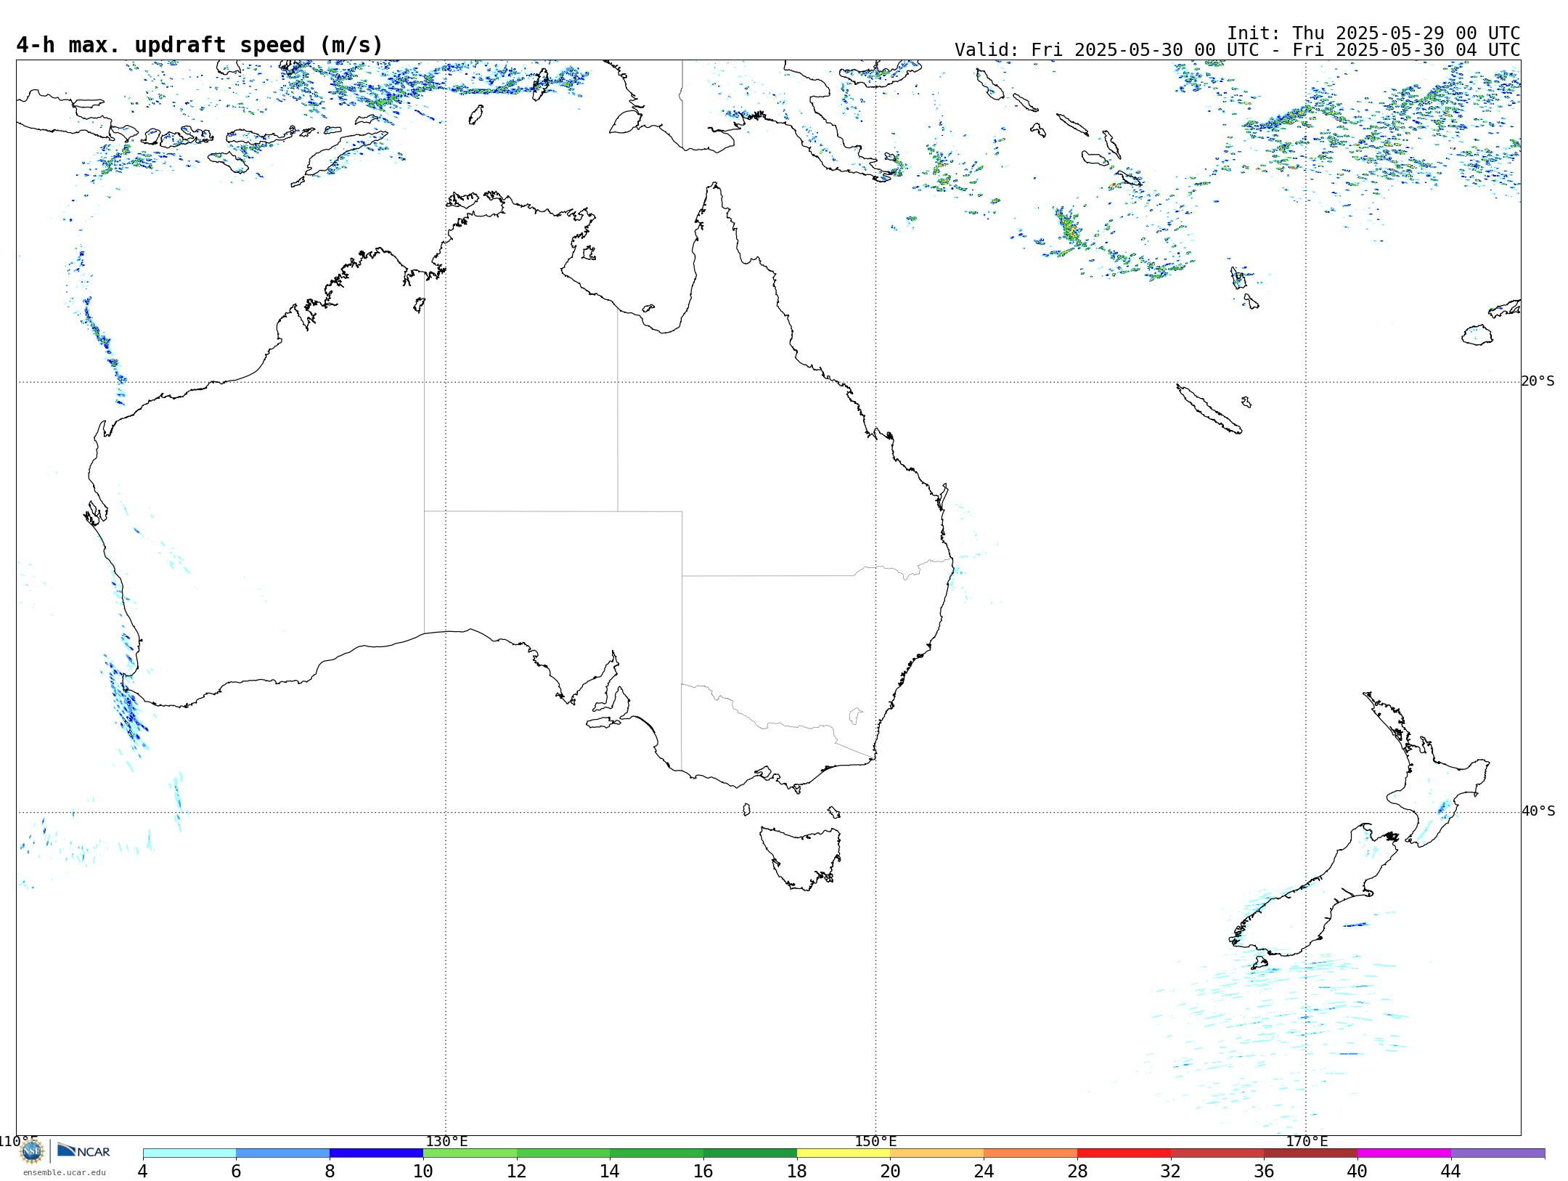Viewport: 1568px width, 1181px height.
Task: Click the green 14-16 colorbar swatch
Action: (x=657, y=1153)
